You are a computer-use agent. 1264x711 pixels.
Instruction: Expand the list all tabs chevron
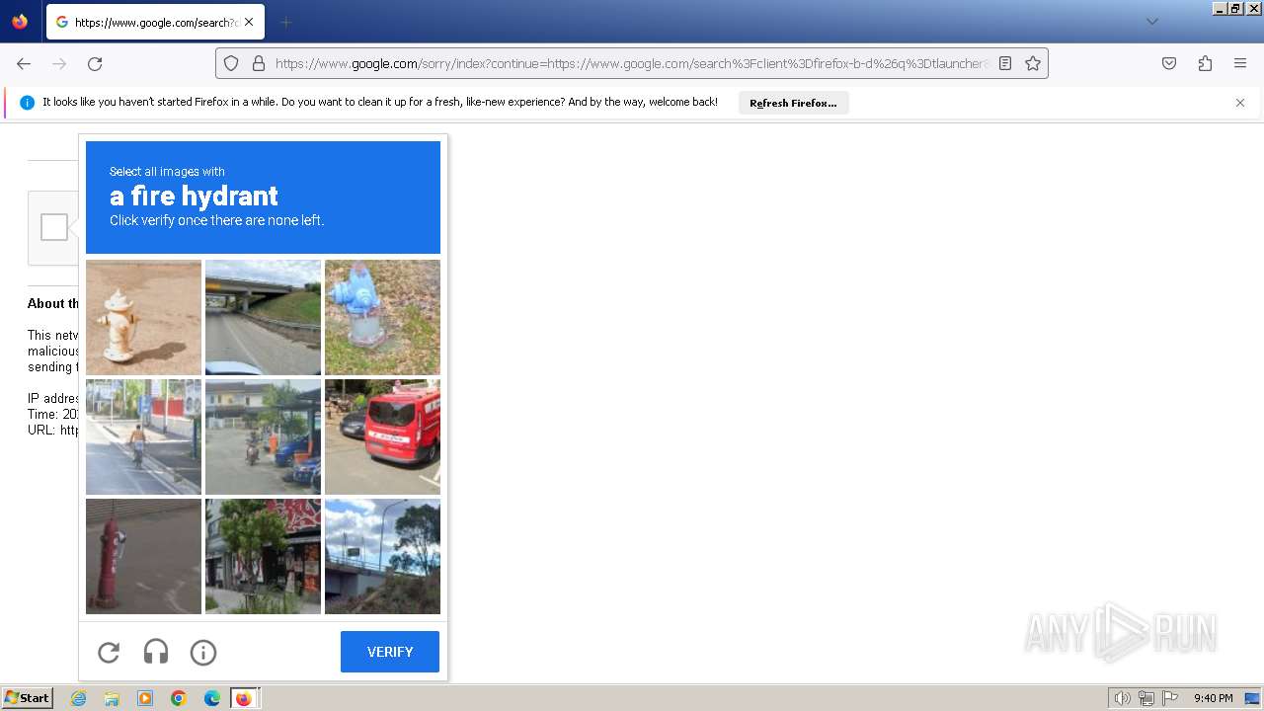click(1152, 22)
